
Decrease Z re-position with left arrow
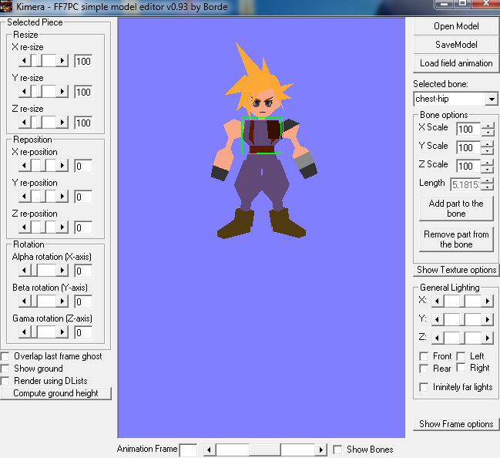pyautogui.click(x=24, y=227)
